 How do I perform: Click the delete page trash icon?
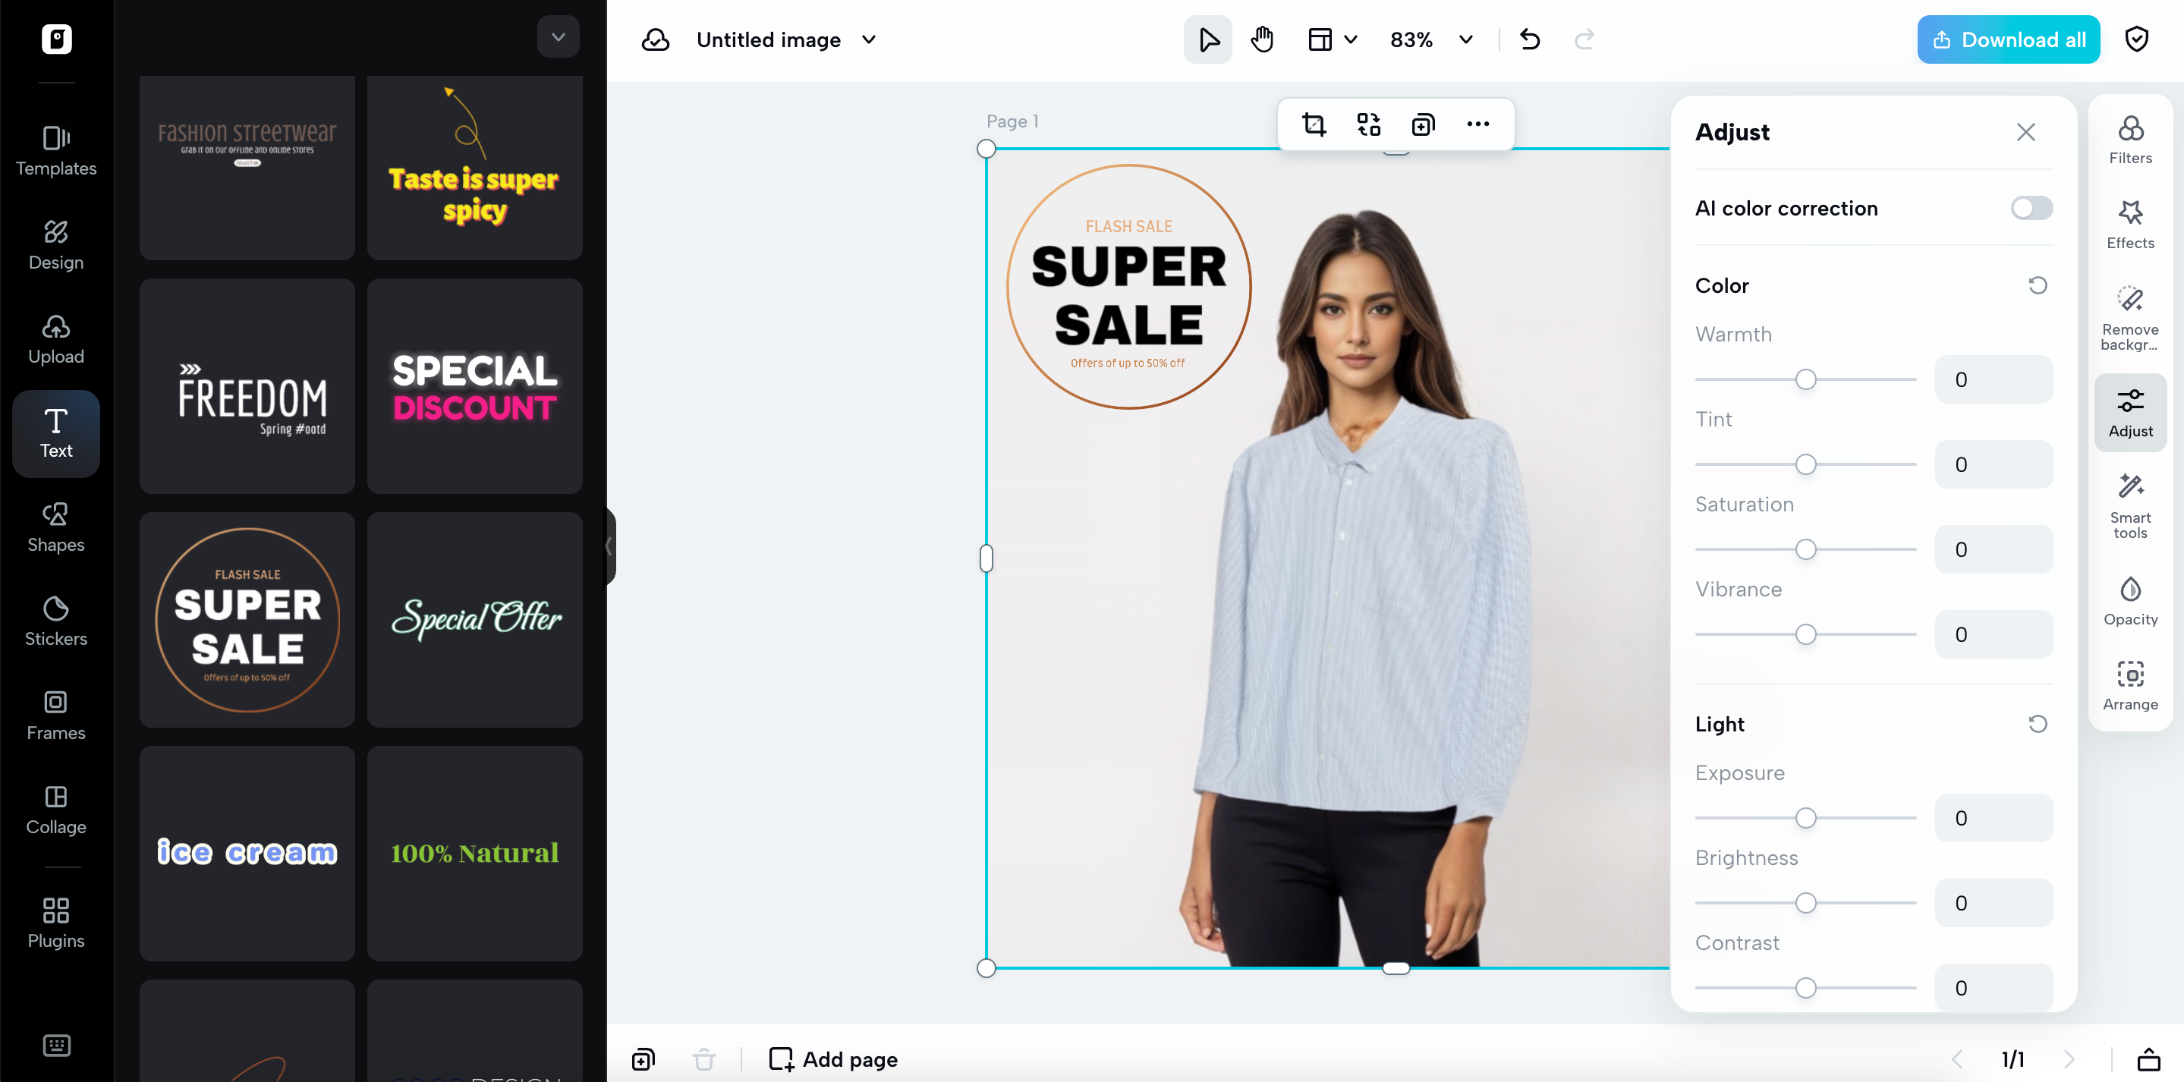coord(703,1059)
